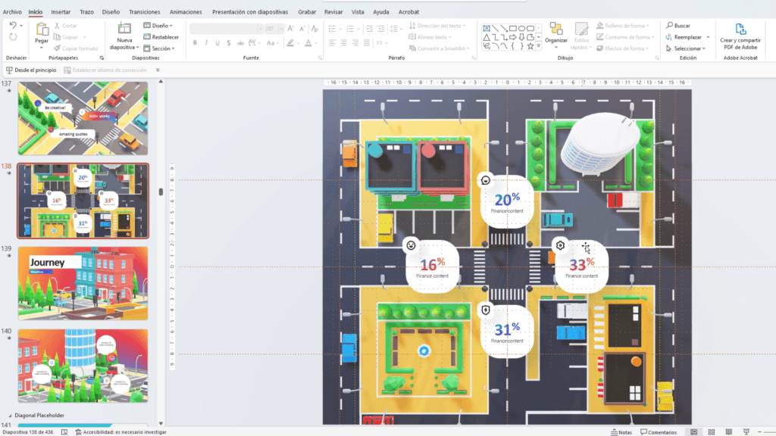Image resolution: width=776 pixels, height=436 pixels.
Task: Switch to Normal view icon
Action: tap(694, 432)
